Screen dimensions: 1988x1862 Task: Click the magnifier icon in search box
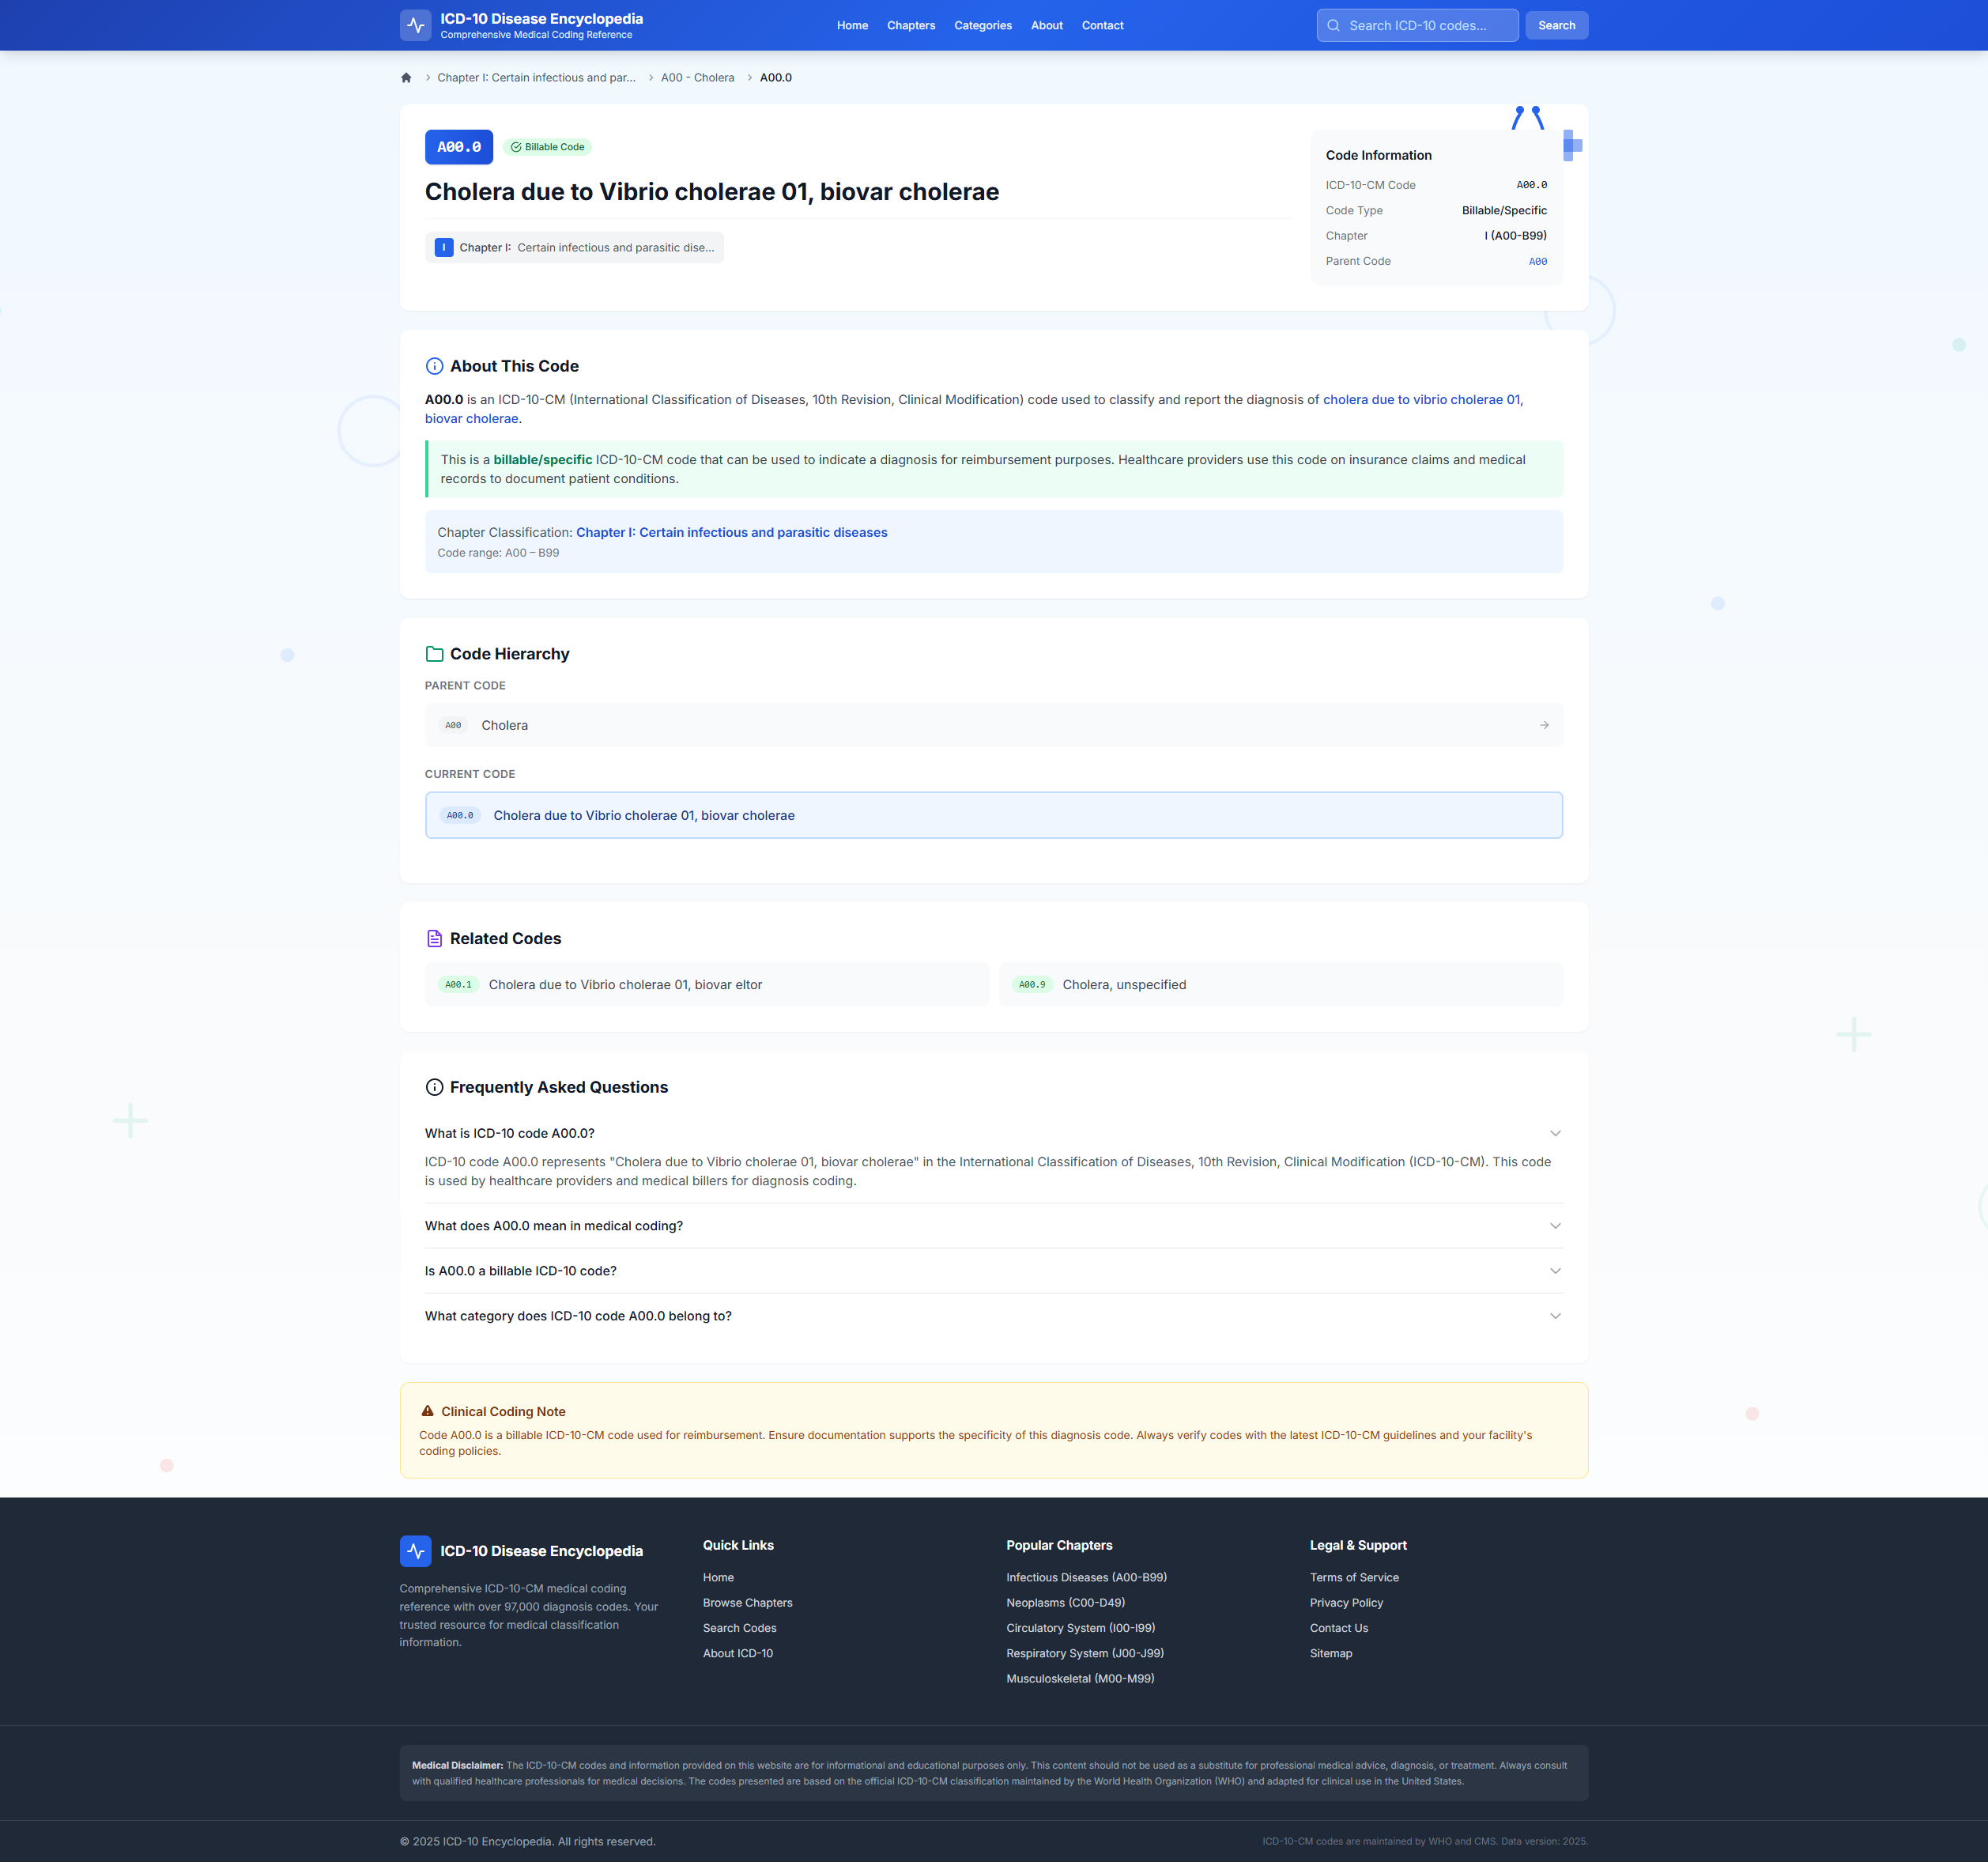pos(1333,26)
